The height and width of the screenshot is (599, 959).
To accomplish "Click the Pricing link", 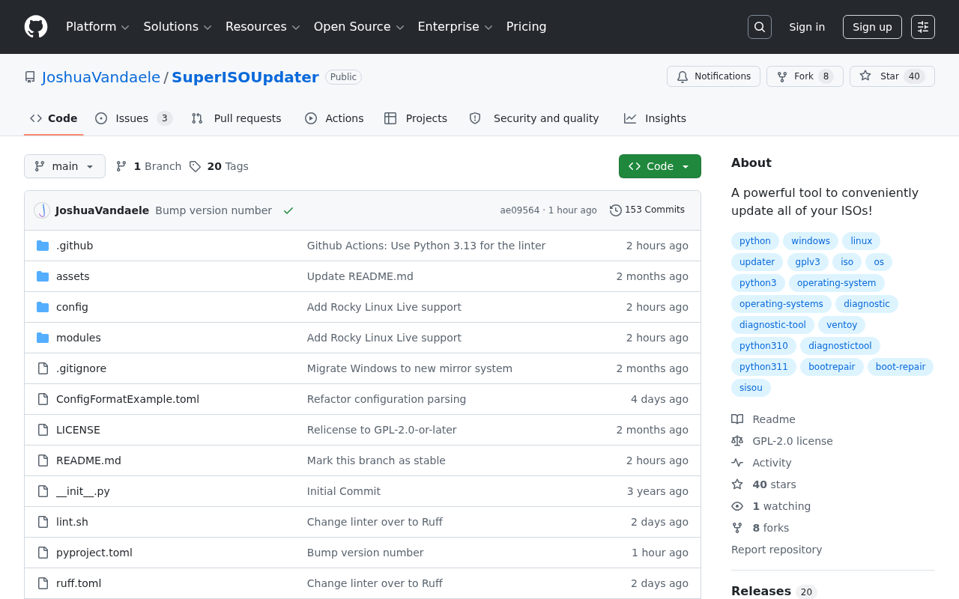I will click(526, 27).
